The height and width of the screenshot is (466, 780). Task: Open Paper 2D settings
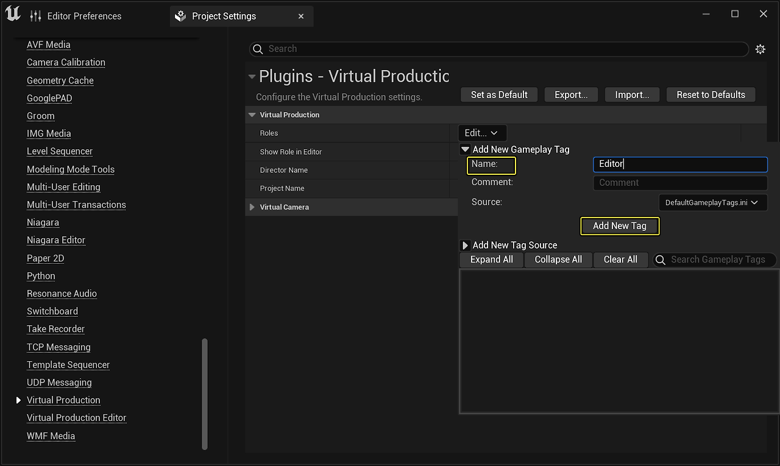46,258
